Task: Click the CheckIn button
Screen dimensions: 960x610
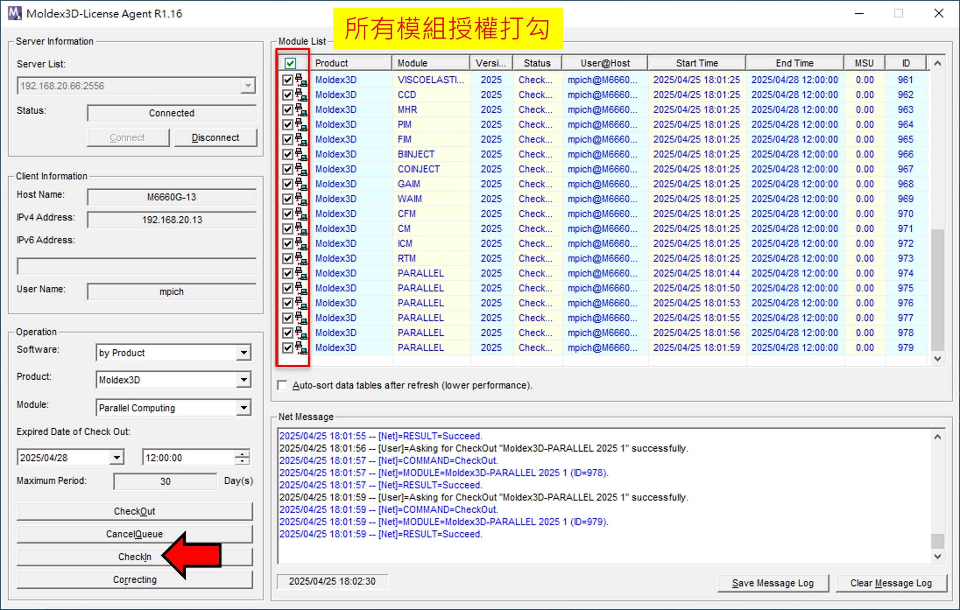Action: click(135, 557)
